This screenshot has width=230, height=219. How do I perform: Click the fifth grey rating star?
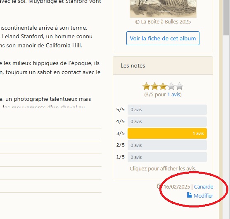(179, 86)
